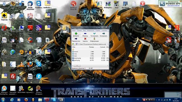Open the 'Правка' menu in 7-Zip
The width and height of the screenshot is (182, 102).
click(x=79, y=31)
